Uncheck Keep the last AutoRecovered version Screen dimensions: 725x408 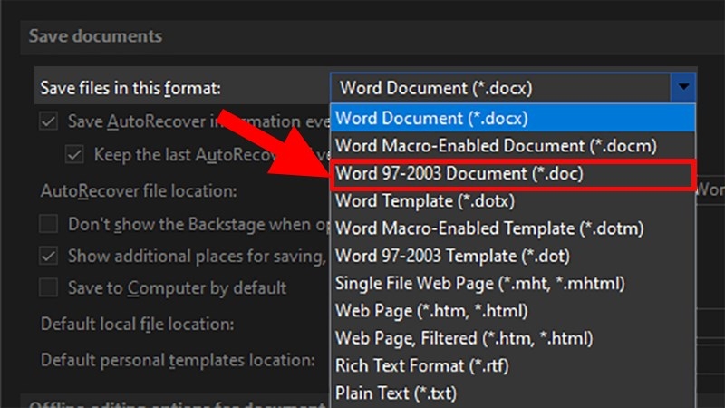(74, 154)
